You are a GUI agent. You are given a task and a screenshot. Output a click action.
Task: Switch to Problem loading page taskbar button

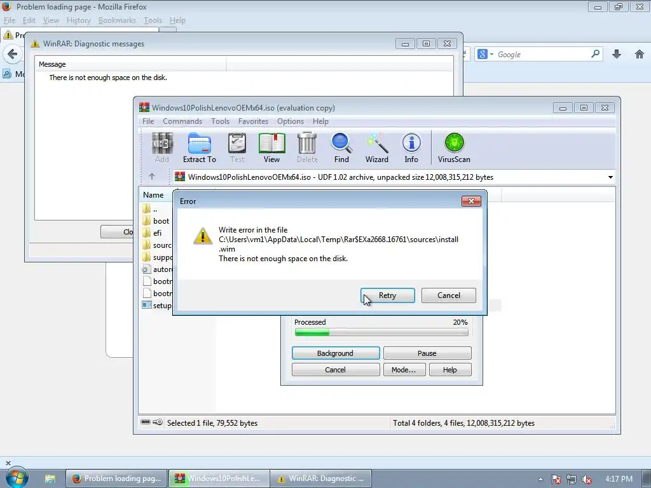(117, 478)
